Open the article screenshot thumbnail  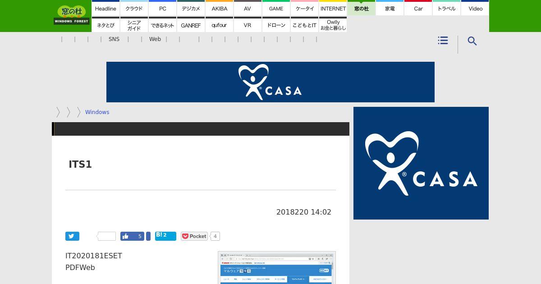pyautogui.click(x=277, y=268)
